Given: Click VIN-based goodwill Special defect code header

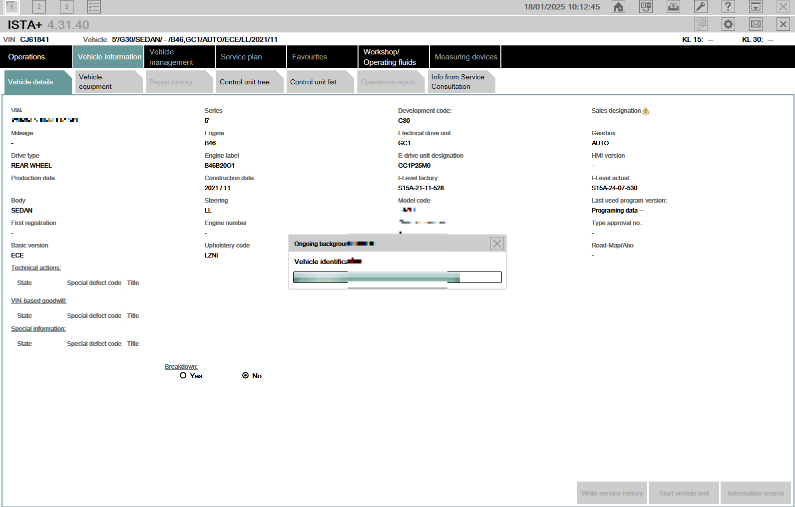Looking at the screenshot, I should [x=94, y=316].
